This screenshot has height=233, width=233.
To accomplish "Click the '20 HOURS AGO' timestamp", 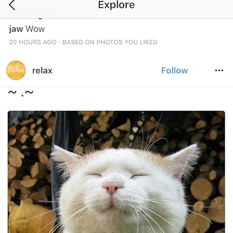I will (33, 42).
